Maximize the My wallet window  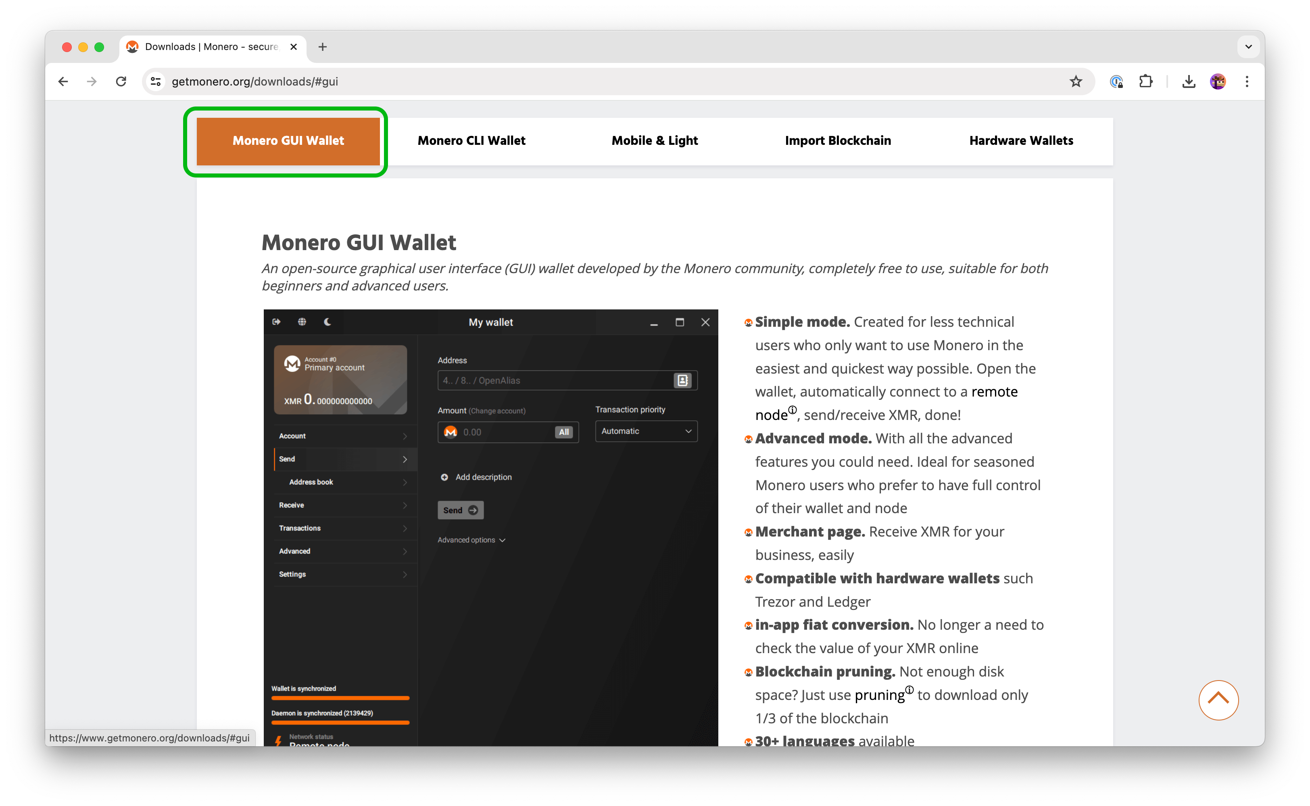click(680, 322)
